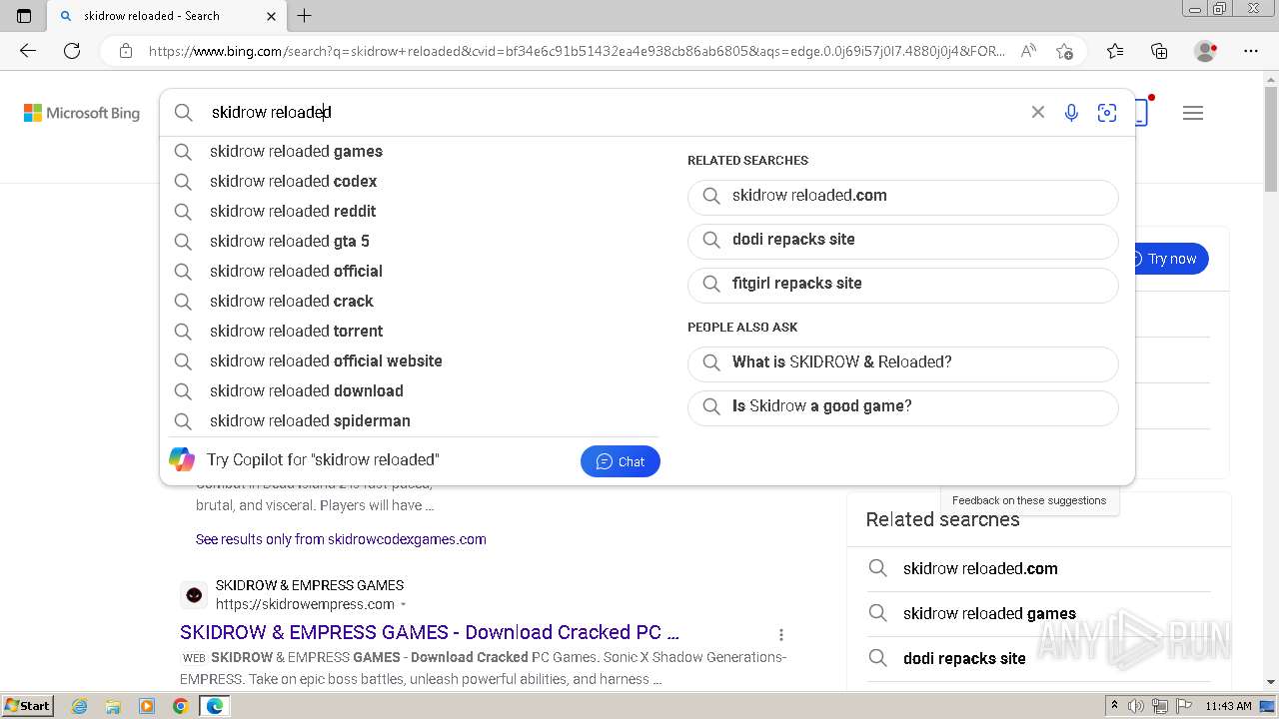
Task: Select suggestion skidrow reloaded crack
Action: pos(410,302)
